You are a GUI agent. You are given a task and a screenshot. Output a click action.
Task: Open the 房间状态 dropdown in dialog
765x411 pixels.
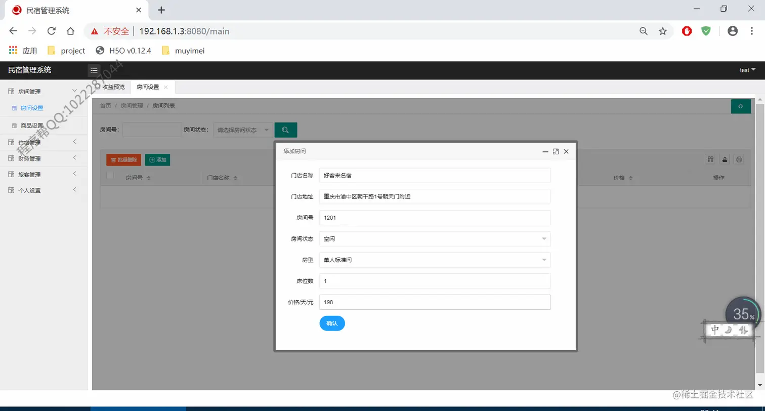coord(435,238)
